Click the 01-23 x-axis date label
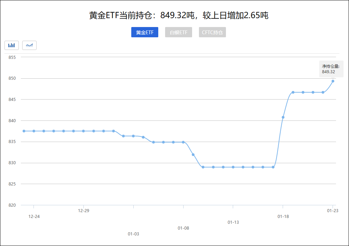The image size is (349, 246). [333, 211]
